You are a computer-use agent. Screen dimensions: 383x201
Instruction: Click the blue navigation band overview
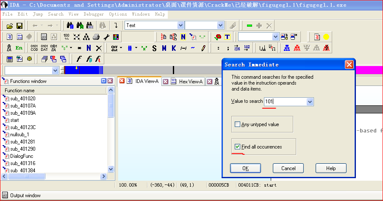(83, 70)
